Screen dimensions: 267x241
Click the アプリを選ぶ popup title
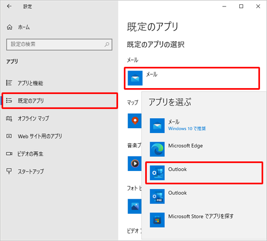[x=170, y=102]
